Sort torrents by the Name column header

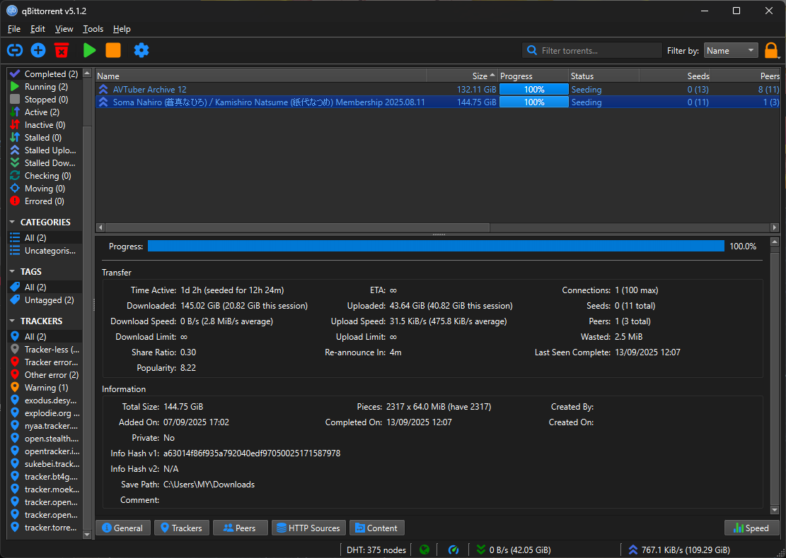(261, 76)
